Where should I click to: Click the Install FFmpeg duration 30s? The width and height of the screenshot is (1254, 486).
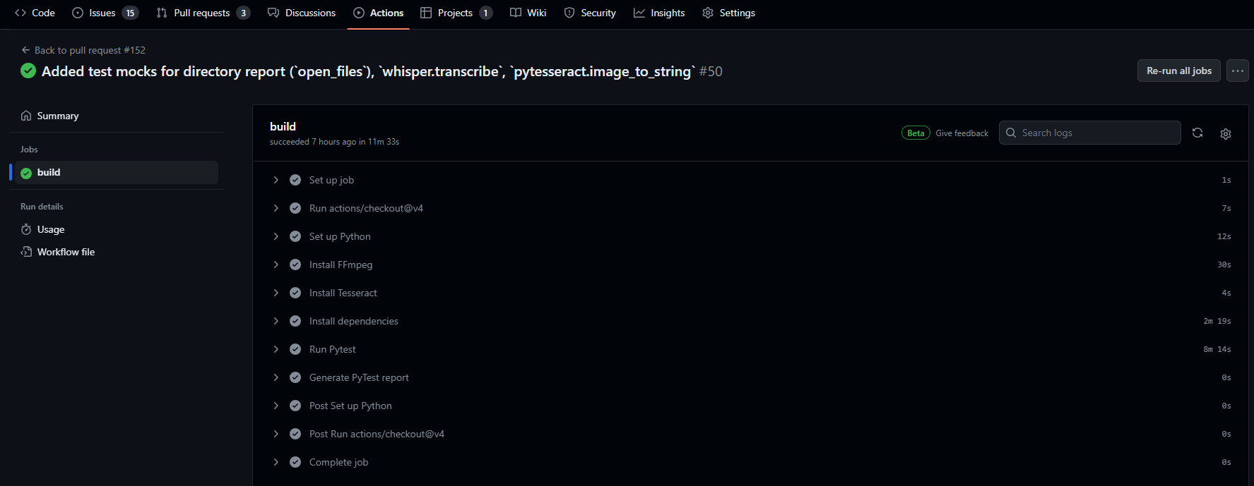pos(1224,265)
